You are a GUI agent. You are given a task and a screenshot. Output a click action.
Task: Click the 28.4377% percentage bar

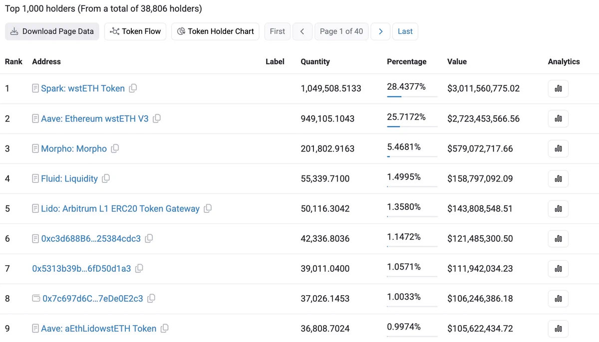coord(412,96)
